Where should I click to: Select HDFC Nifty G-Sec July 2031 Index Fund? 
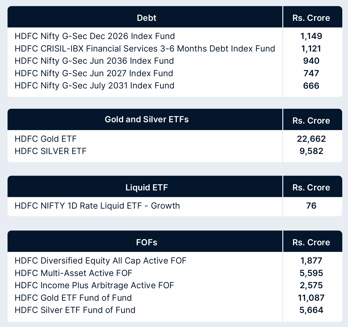[94, 86]
